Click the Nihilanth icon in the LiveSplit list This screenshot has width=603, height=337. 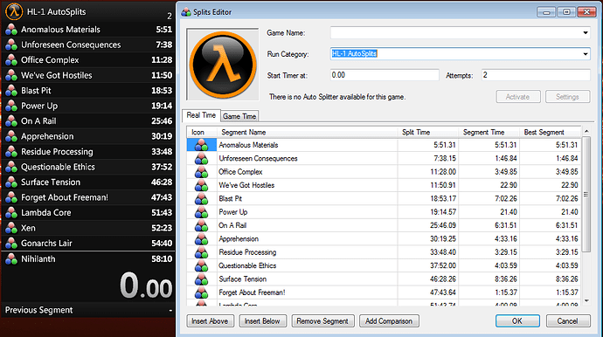[11, 259]
